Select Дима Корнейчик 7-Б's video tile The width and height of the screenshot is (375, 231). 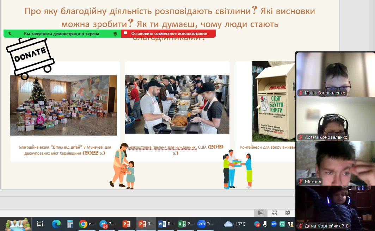pos(336,208)
